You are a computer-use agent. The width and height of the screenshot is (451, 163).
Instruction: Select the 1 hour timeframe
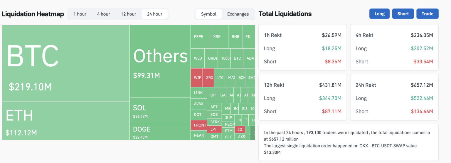tap(80, 14)
